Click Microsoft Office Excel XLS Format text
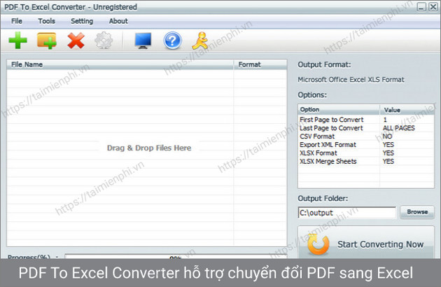 click(x=351, y=80)
